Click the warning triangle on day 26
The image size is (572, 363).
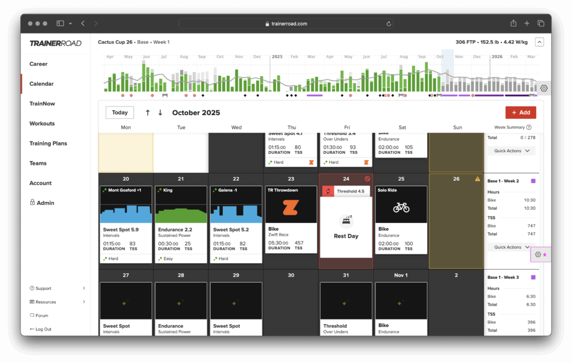pos(478,179)
